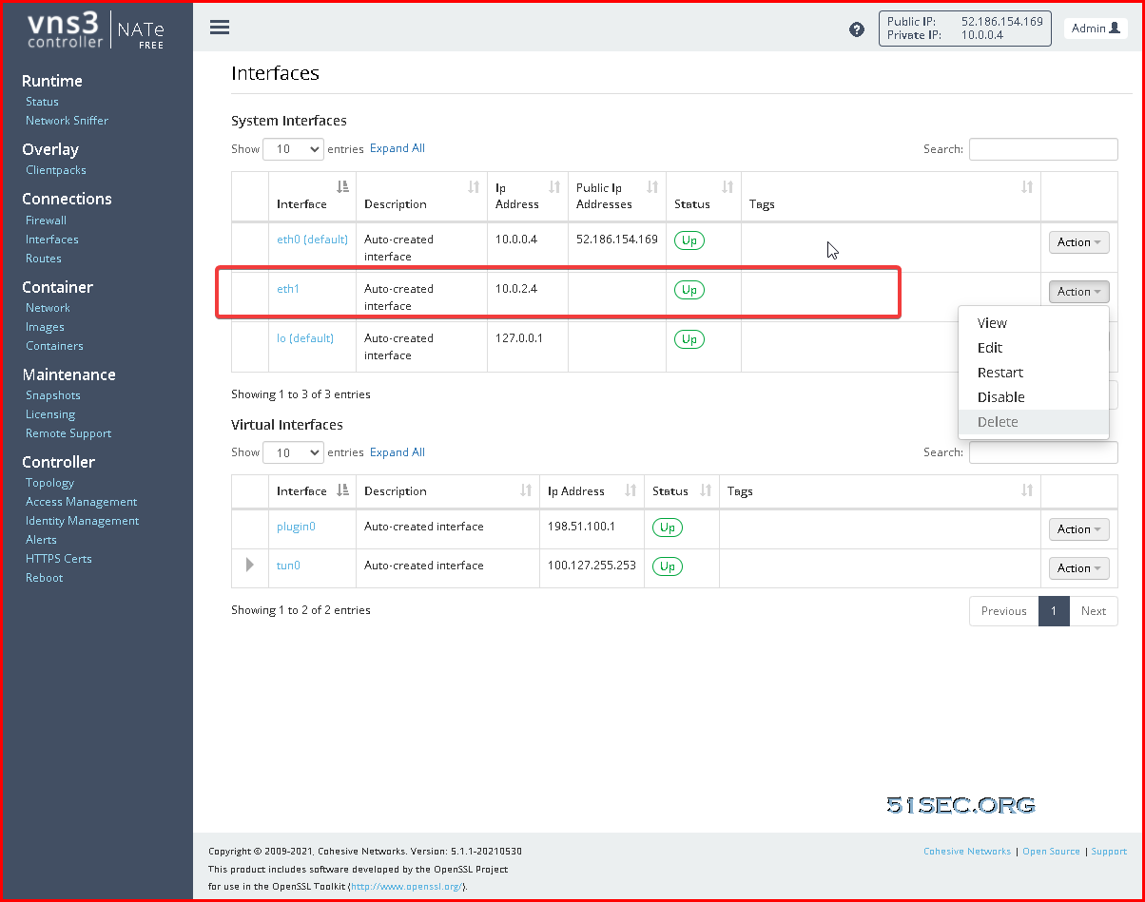This screenshot has height=902, width=1145.
Task: Open Cohesive Networks footer link
Action: pyautogui.click(x=967, y=852)
